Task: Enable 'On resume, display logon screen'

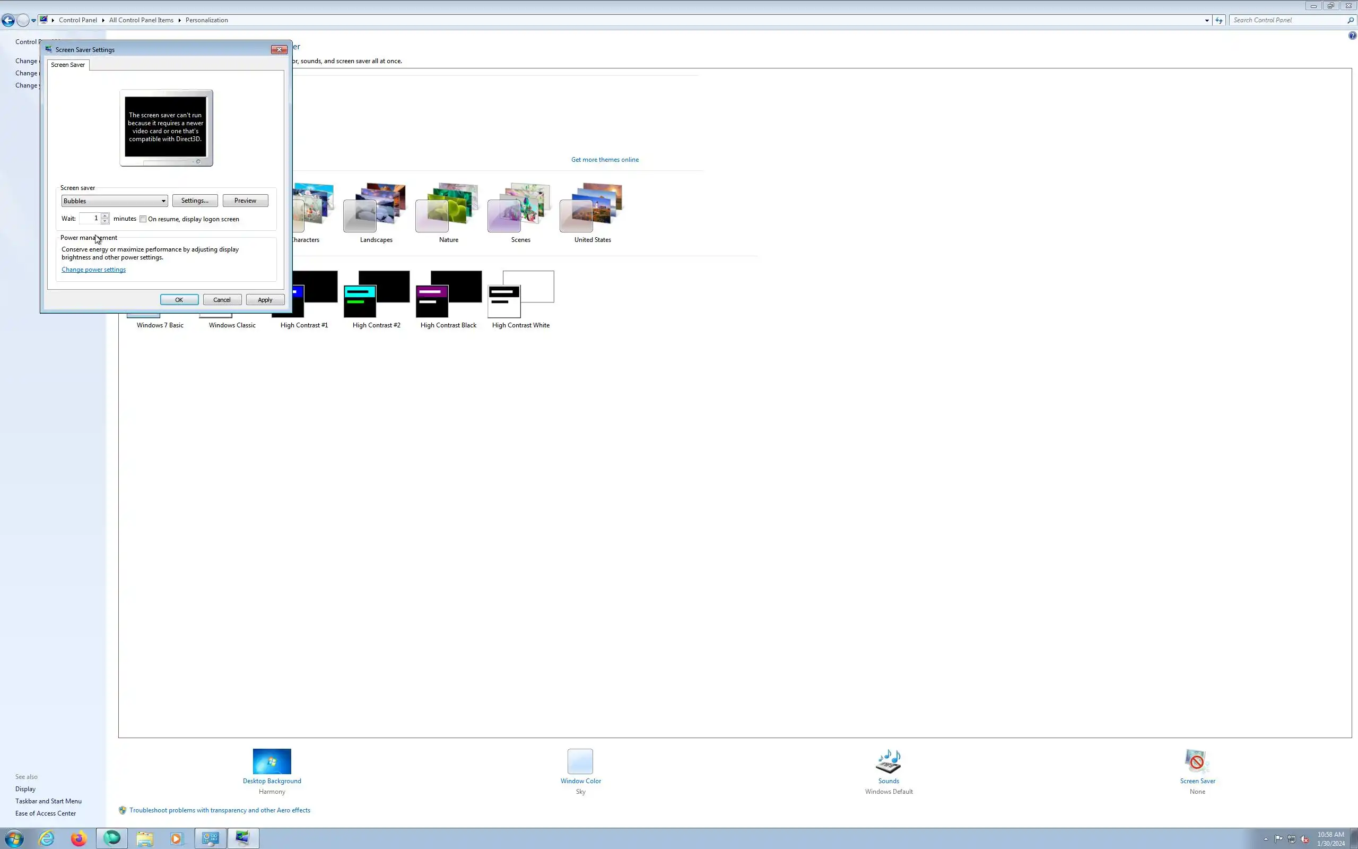Action: click(143, 219)
